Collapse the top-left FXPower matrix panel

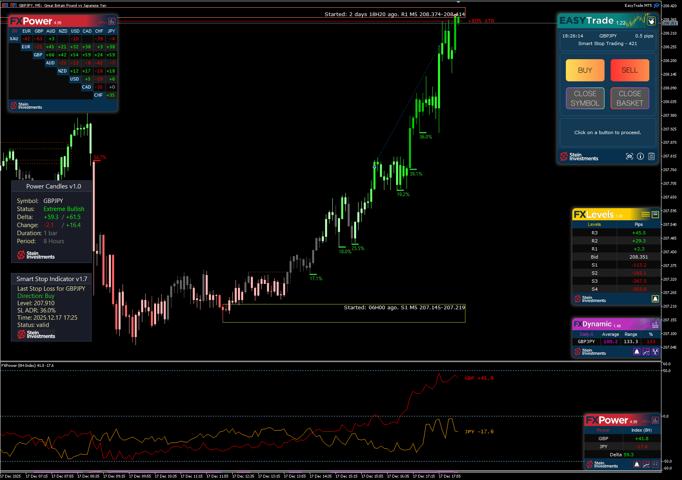112,21
